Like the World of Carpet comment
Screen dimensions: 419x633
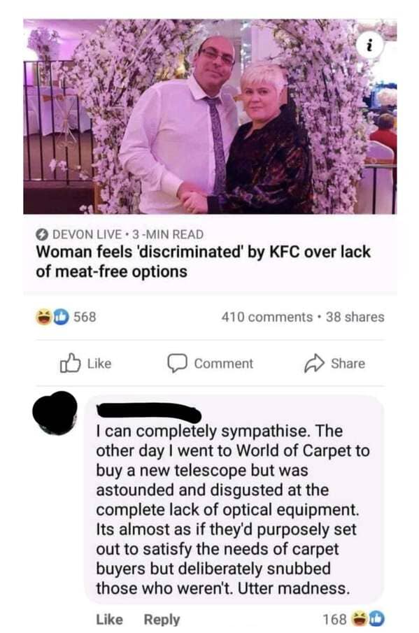pyautogui.click(x=109, y=619)
